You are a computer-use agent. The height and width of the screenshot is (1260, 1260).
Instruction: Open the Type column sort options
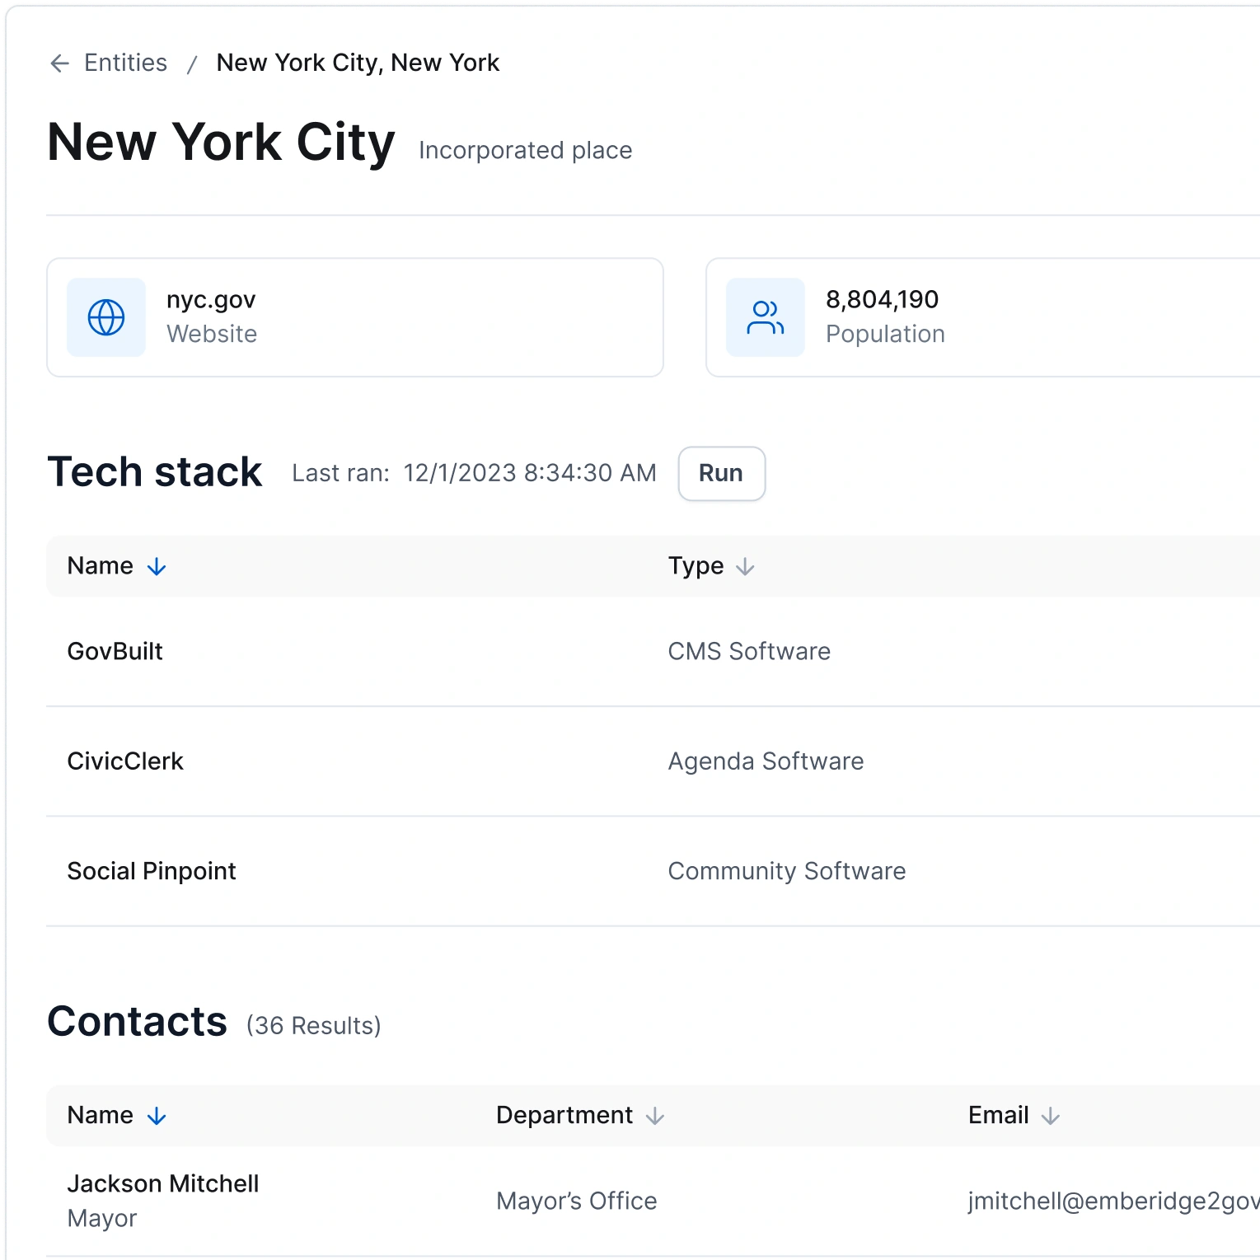(x=746, y=566)
